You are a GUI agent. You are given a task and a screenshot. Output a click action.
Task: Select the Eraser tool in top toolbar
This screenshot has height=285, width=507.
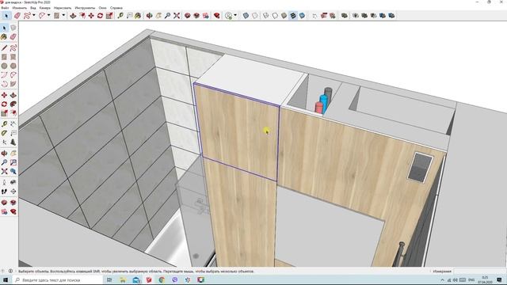[17, 16]
